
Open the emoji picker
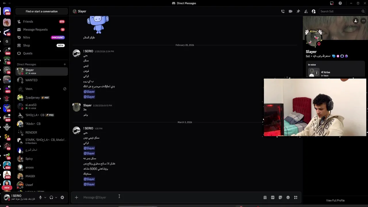288,198
